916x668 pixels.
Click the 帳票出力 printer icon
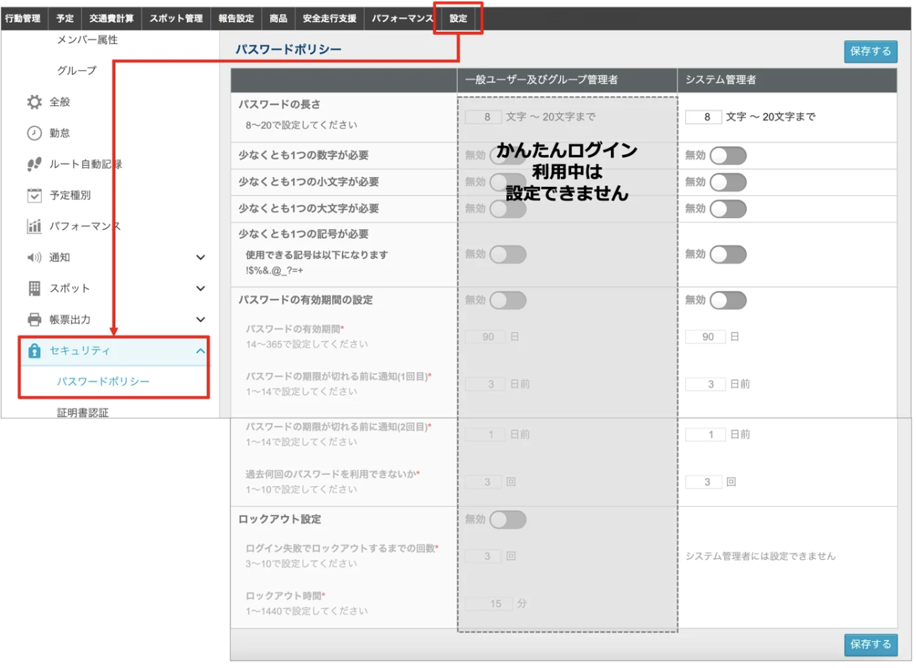point(34,320)
